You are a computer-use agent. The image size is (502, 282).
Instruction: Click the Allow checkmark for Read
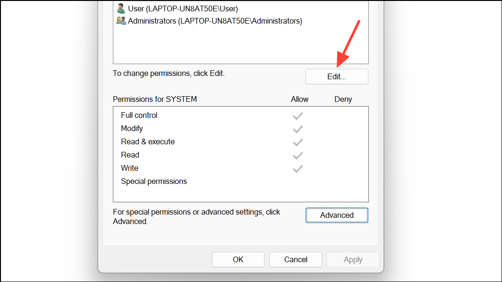click(x=298, y=156)
